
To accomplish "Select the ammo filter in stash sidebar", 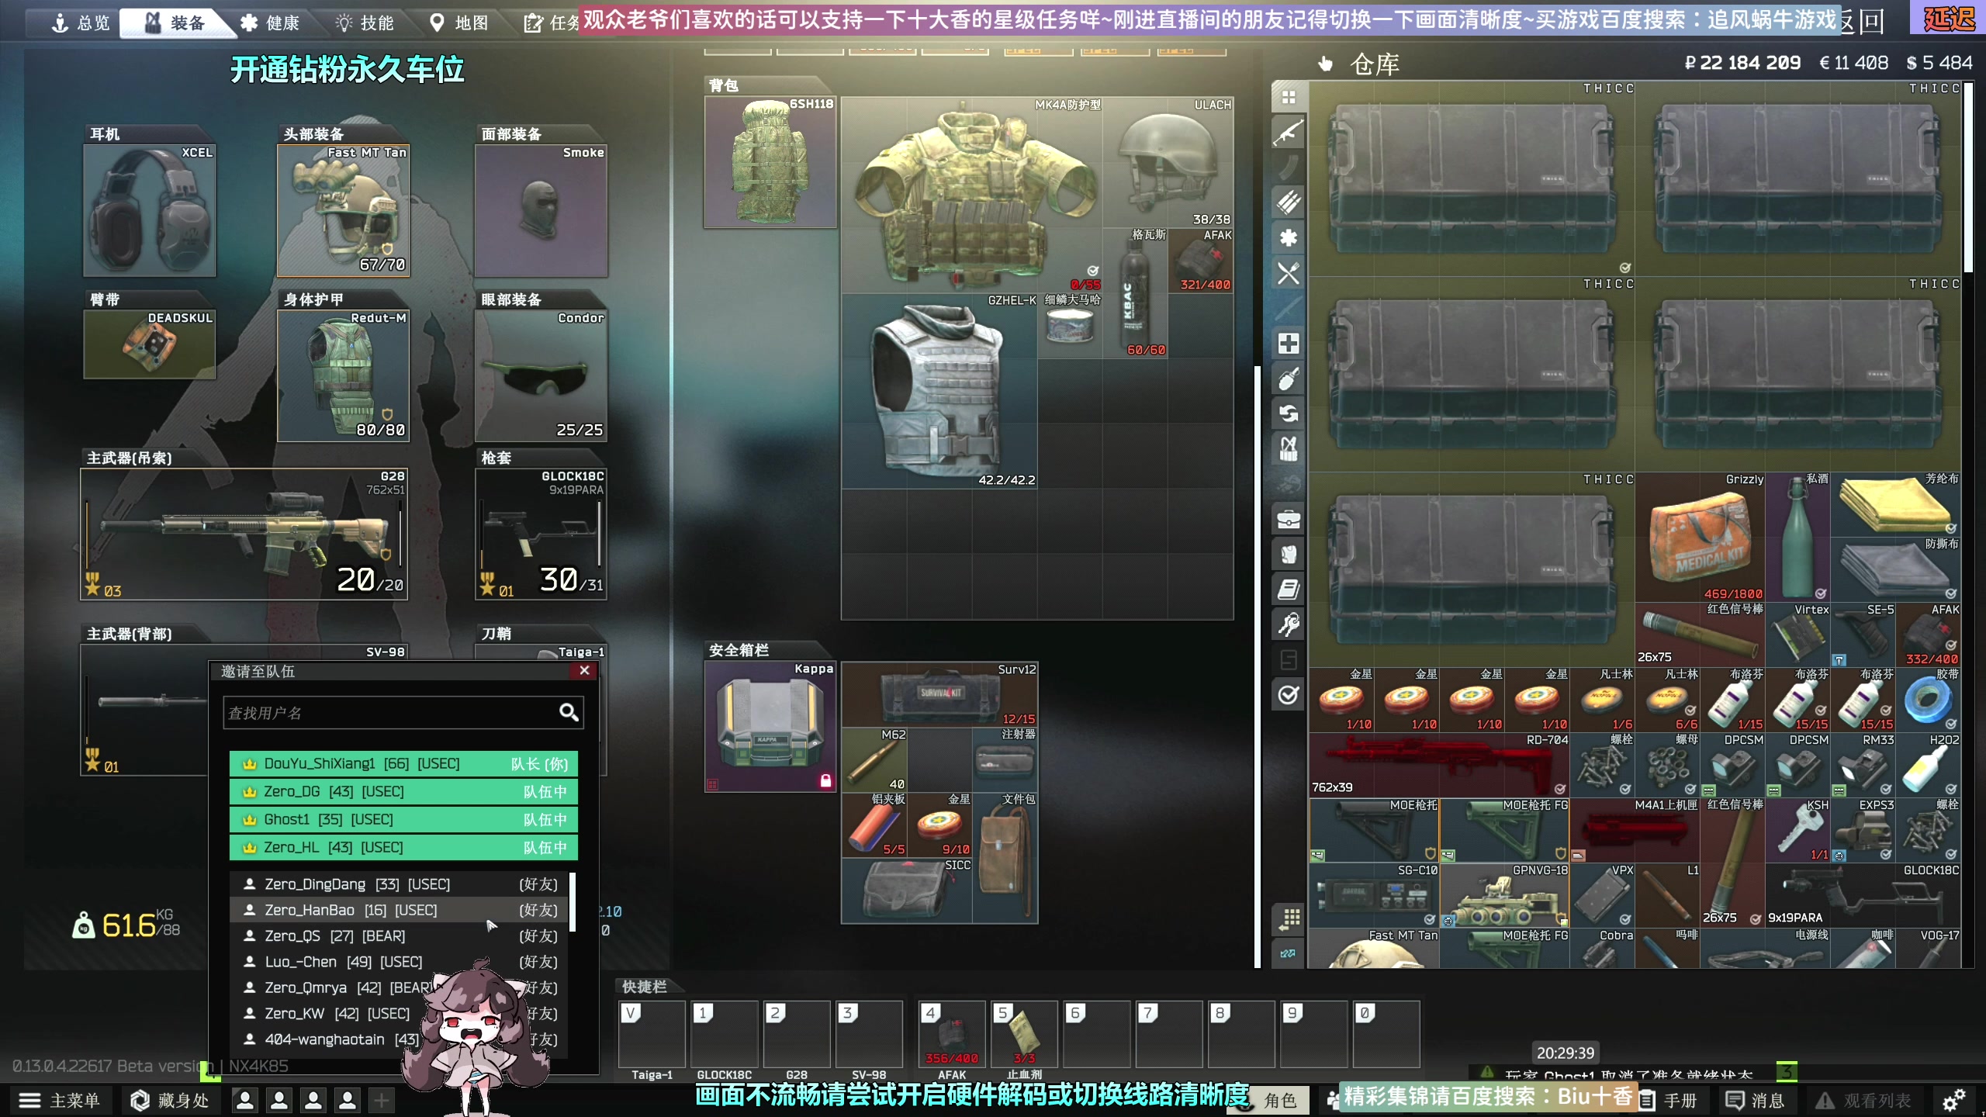I will coord(1288,202).
